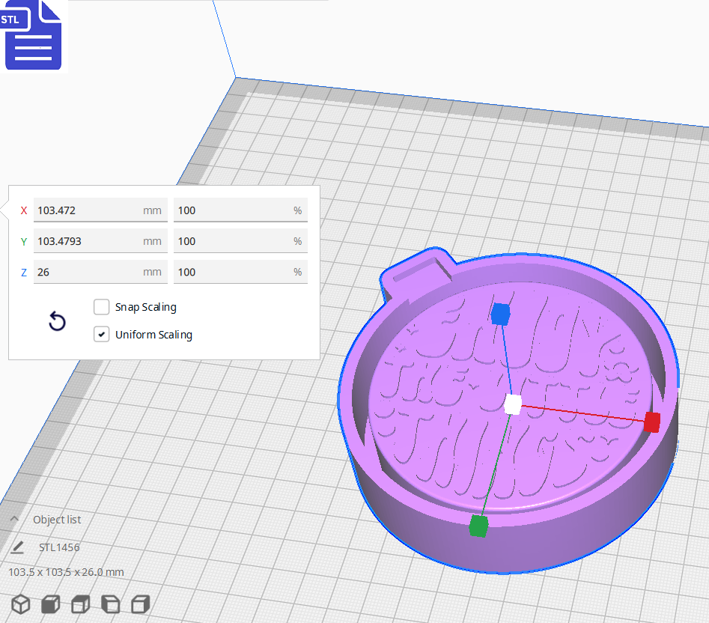Click the white center scale handle
Viewport: 709px width, 623px height.
pyautogui.click(x=514, y=403)
